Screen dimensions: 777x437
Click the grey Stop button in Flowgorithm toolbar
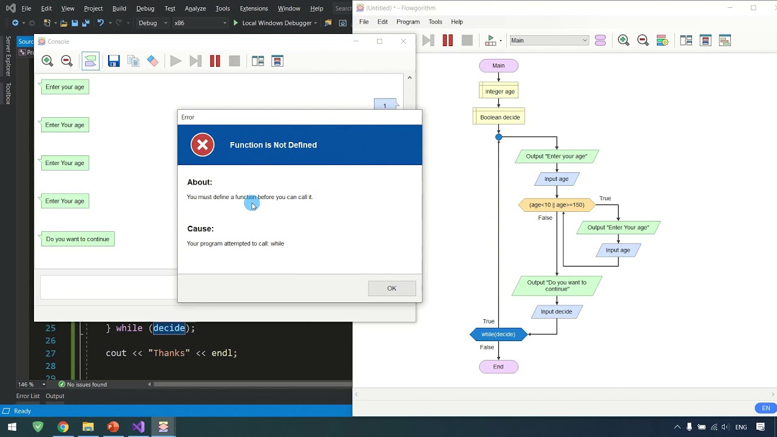click(467, 40)
